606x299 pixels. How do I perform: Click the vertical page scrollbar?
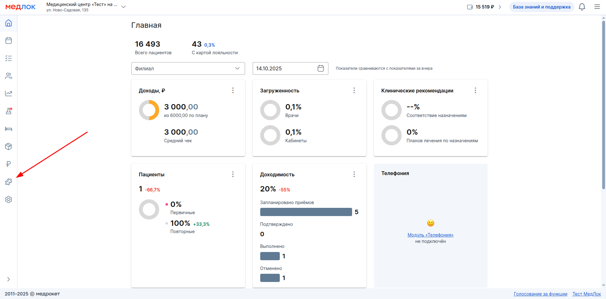pos(603,104)
